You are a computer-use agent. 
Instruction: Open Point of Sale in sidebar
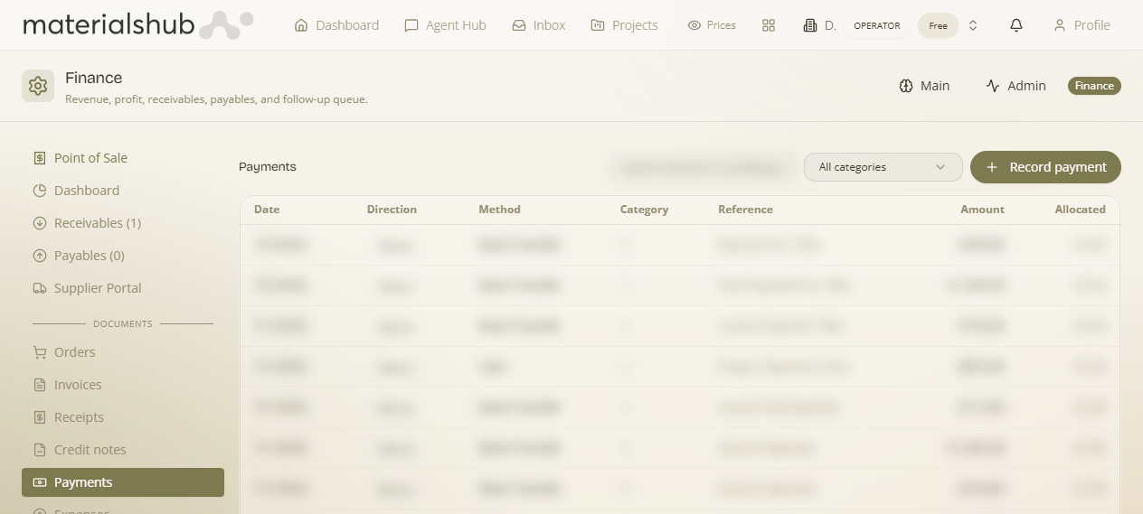[123, 158]
